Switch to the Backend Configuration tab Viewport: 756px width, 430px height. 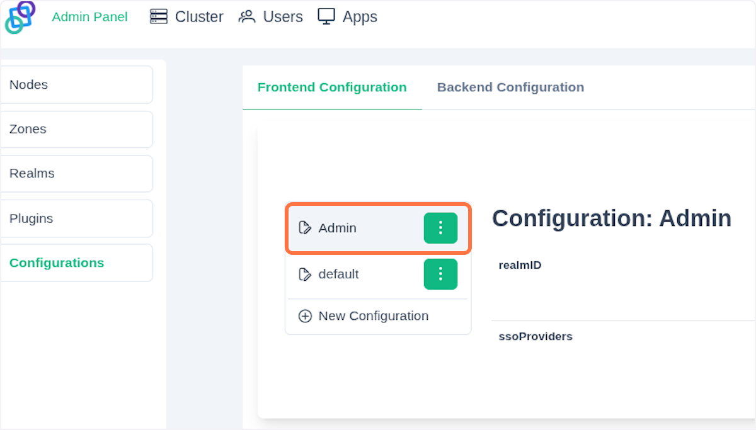(x=510, y=88)
